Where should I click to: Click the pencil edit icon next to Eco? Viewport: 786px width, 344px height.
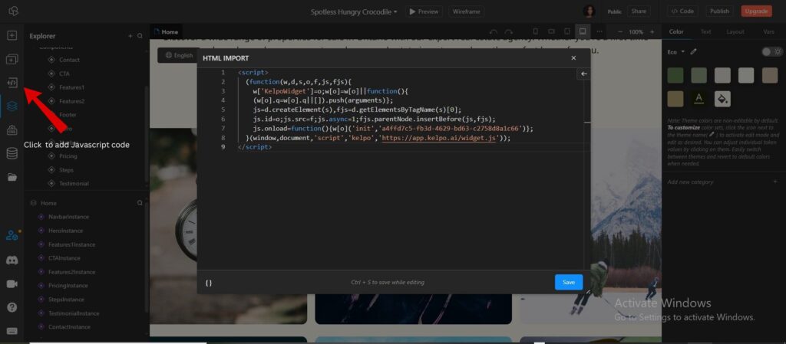693,51
